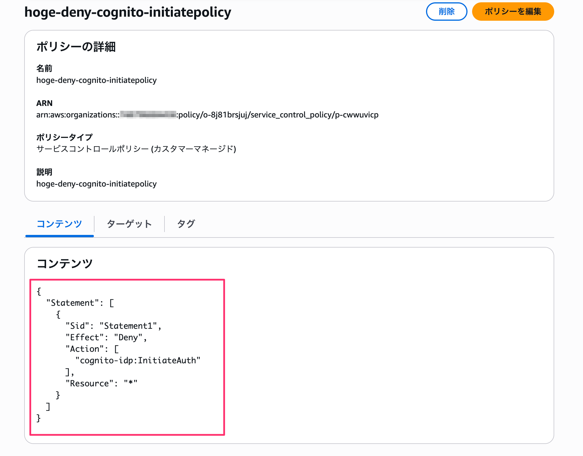Click the "Sid": "Statement1" line
583x456 pixels.
tap(113, 326)
